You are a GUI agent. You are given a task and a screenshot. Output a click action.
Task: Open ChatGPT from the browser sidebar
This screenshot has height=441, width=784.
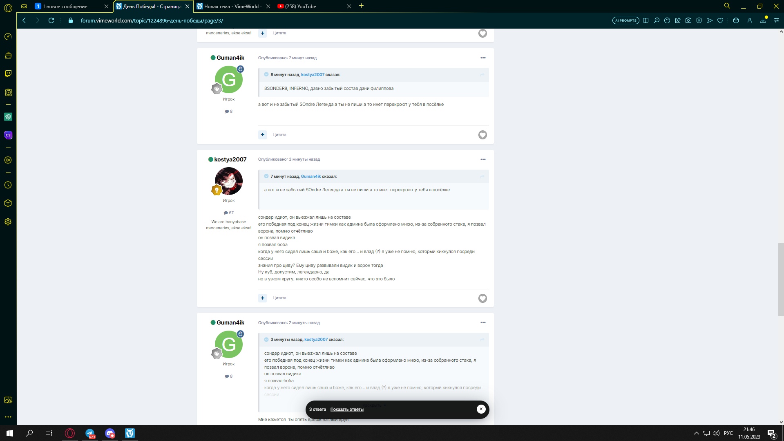tap(8, 117)
